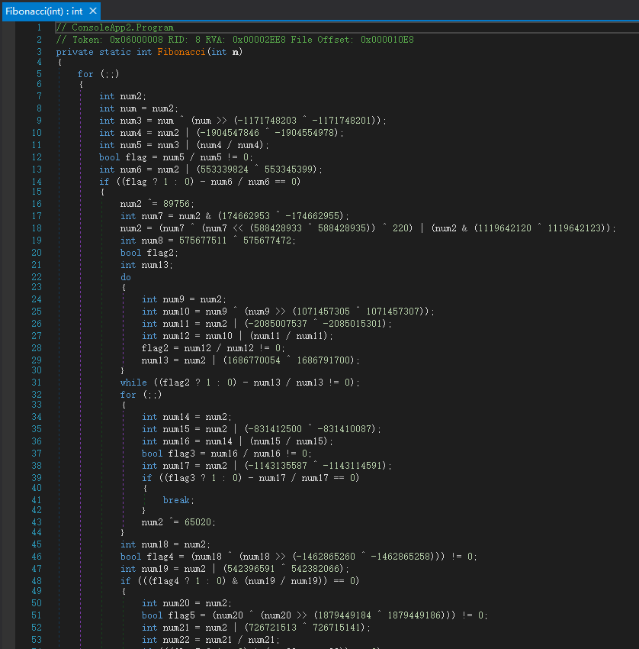Click the break statement on line 41
The image size is (639, 649).
(x=178, y=501)
